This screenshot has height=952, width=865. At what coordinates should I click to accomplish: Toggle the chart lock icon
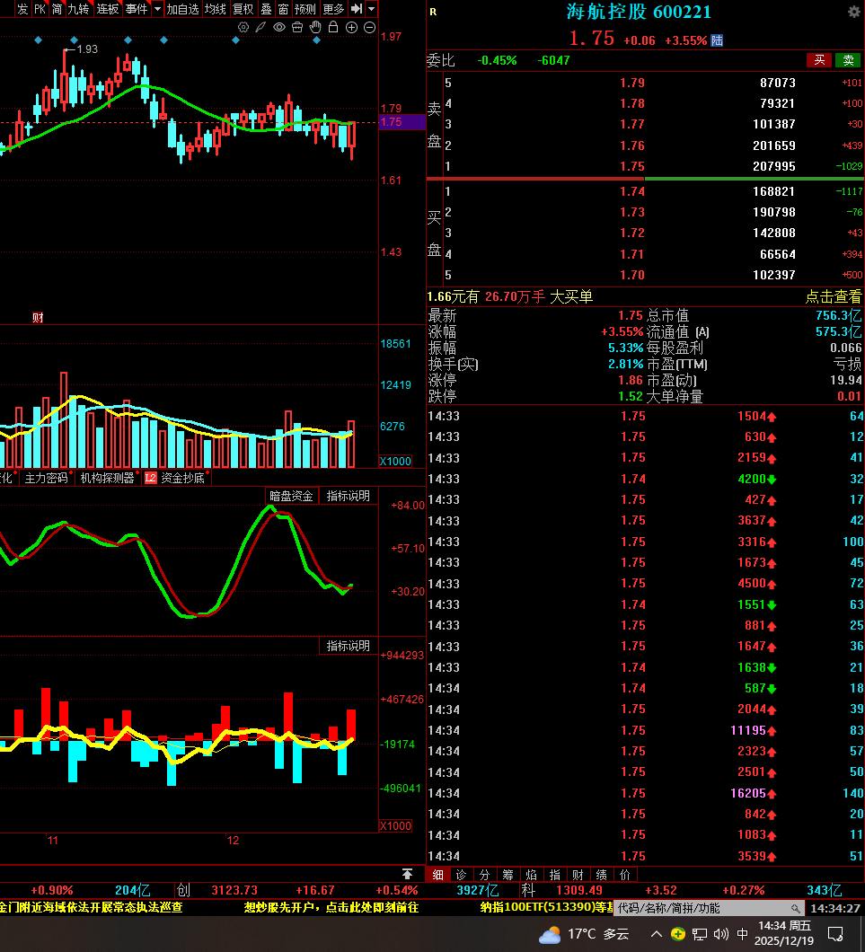[x=332, y=27]
